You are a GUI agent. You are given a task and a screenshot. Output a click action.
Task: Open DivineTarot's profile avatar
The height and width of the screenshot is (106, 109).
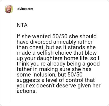(x=9, y=9)
